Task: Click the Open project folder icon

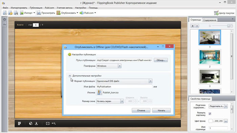Action: coord(10,13)
